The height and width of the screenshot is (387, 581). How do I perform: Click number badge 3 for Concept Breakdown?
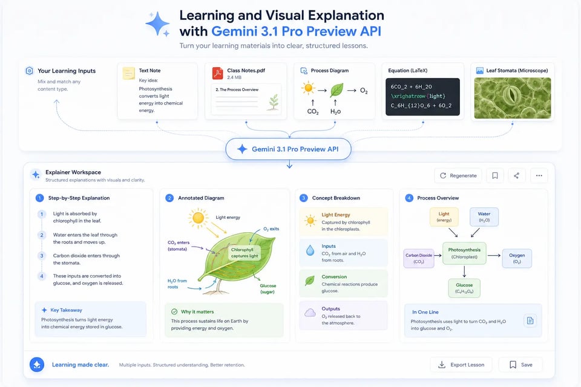pos(303,198)
